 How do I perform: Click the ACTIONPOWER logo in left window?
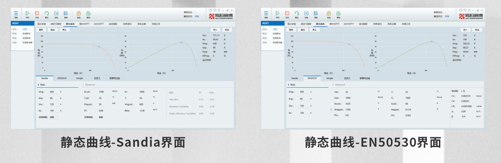[221, 16]
